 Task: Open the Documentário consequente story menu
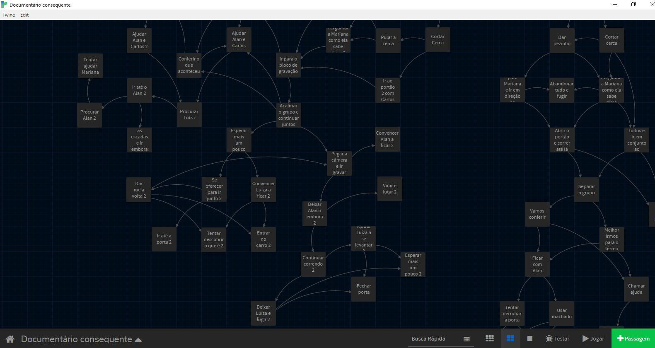(82, 339)
